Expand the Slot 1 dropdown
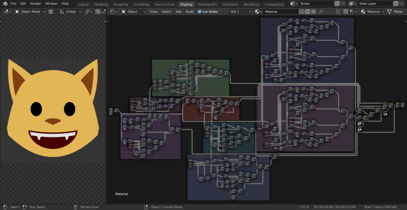The image size is (407, 210). 240,12
